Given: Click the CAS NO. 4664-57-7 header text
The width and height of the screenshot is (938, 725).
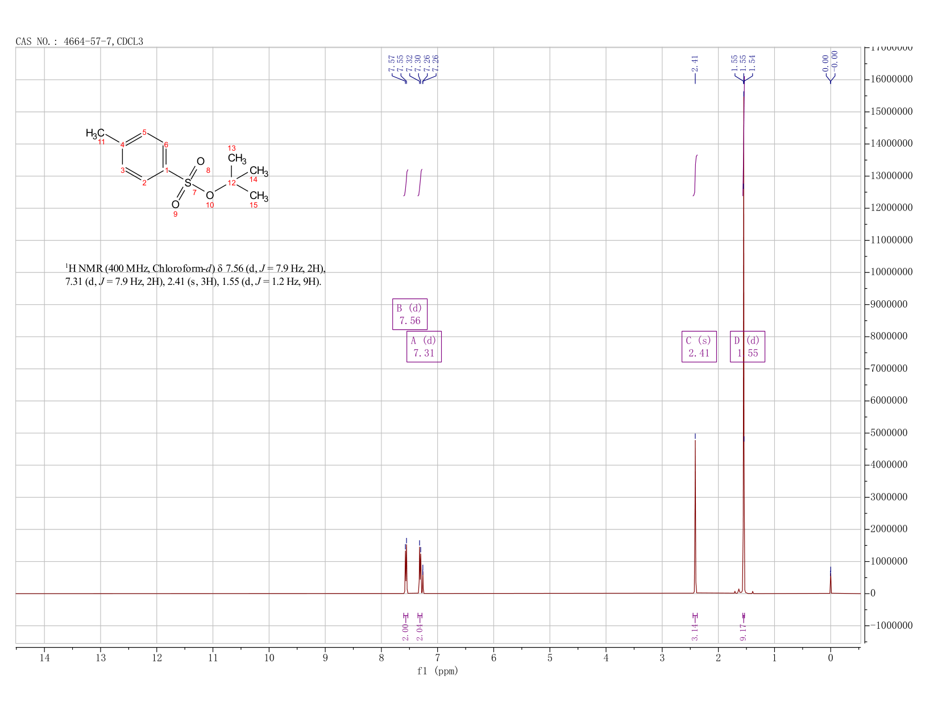Looking at the screenshot, I should coord(79,42).
